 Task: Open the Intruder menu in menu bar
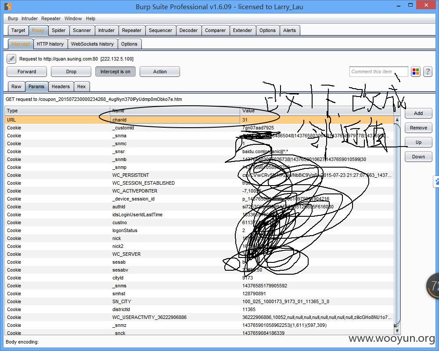[x=29, y=18]
